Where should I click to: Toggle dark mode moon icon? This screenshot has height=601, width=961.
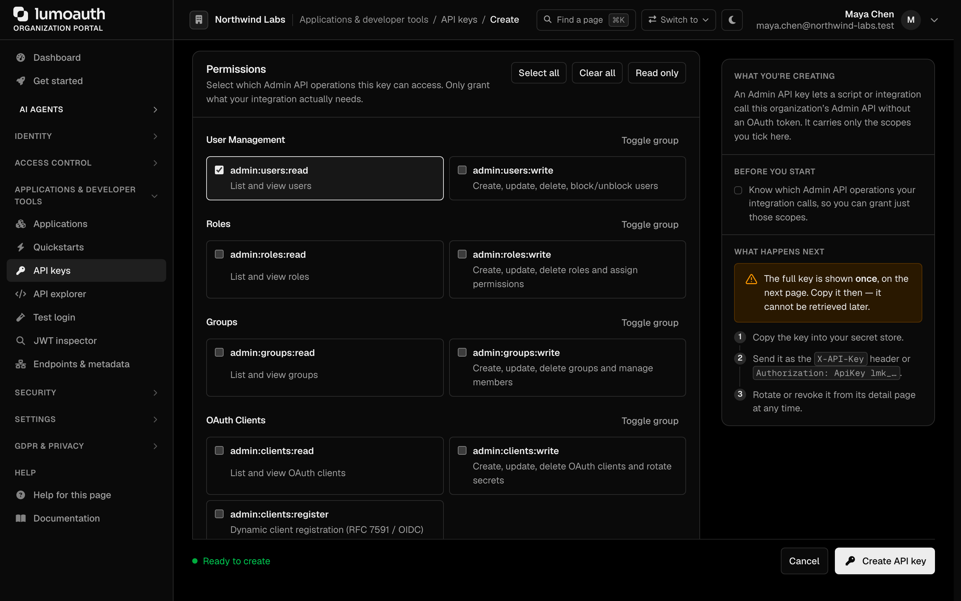(x=732, y=19)
